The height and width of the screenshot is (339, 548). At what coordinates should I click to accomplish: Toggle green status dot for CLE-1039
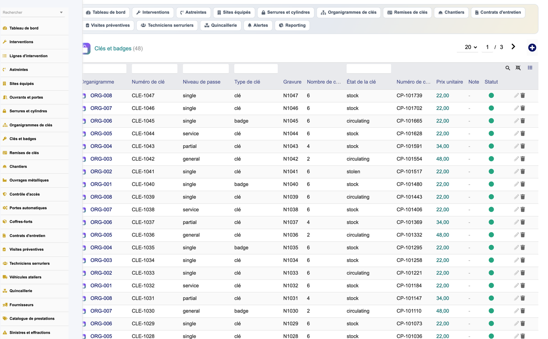click(x=491, y=197)
